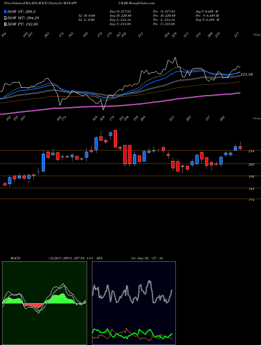
Task: Select the 'Day O: 217.01' value
Action: click(120, 11)
